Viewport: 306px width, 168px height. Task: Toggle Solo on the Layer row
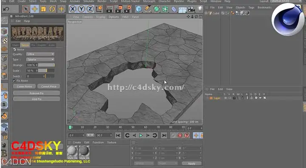click(x=225, y=98)
